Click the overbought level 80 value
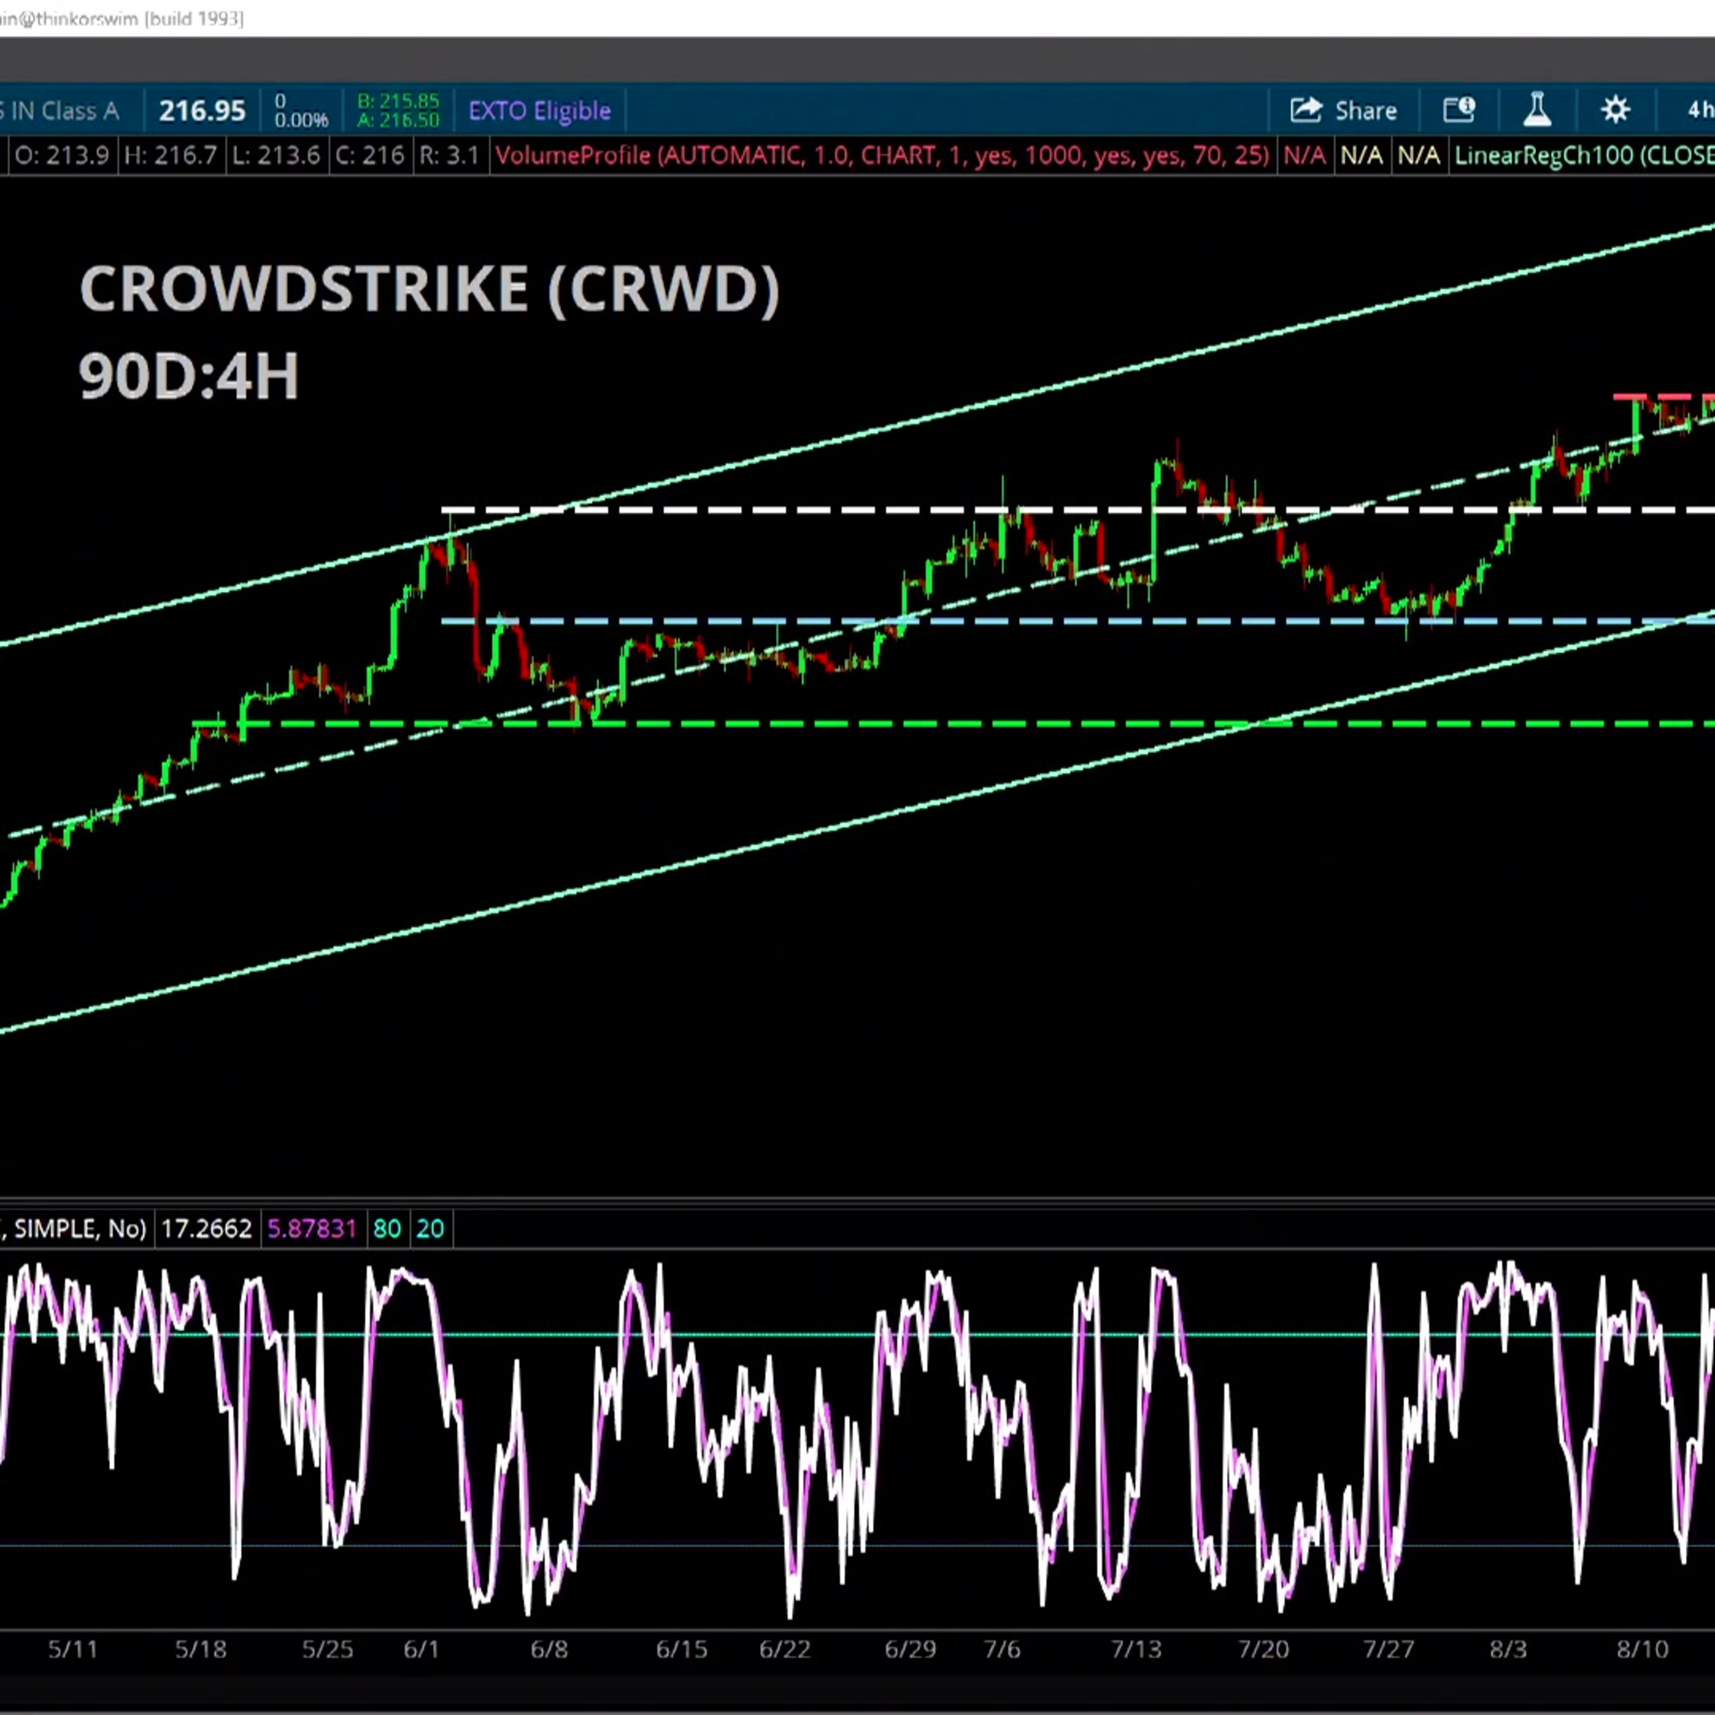1715x1715 pixels. (x=387, y=1229)
